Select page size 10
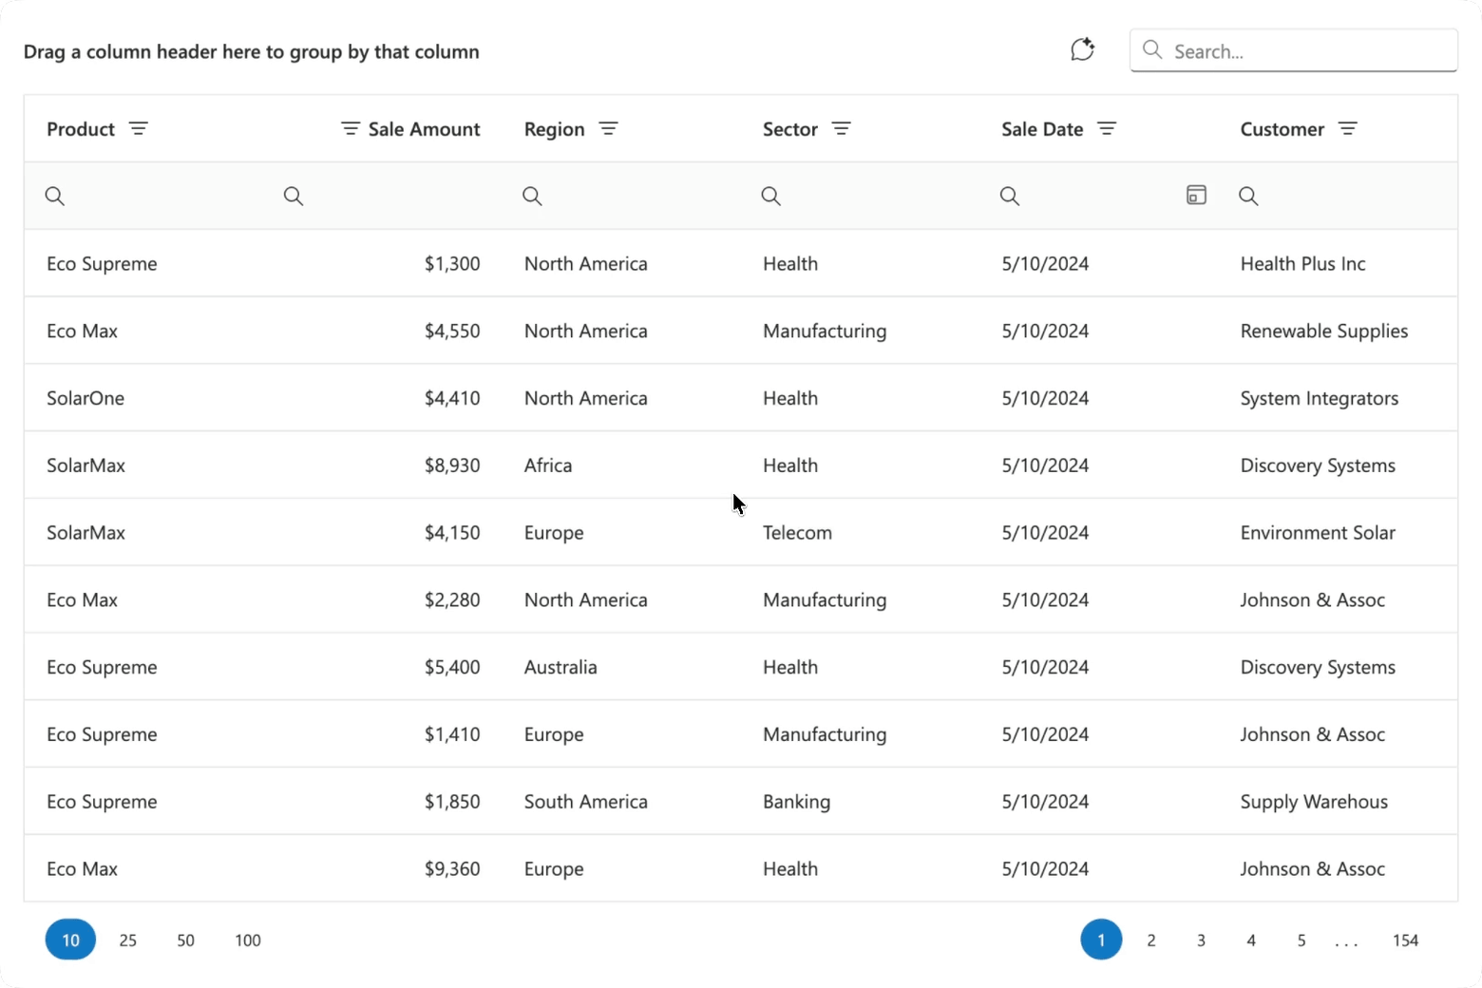The width and height of the screenshot is (1482, 988). tap(70, 940)
